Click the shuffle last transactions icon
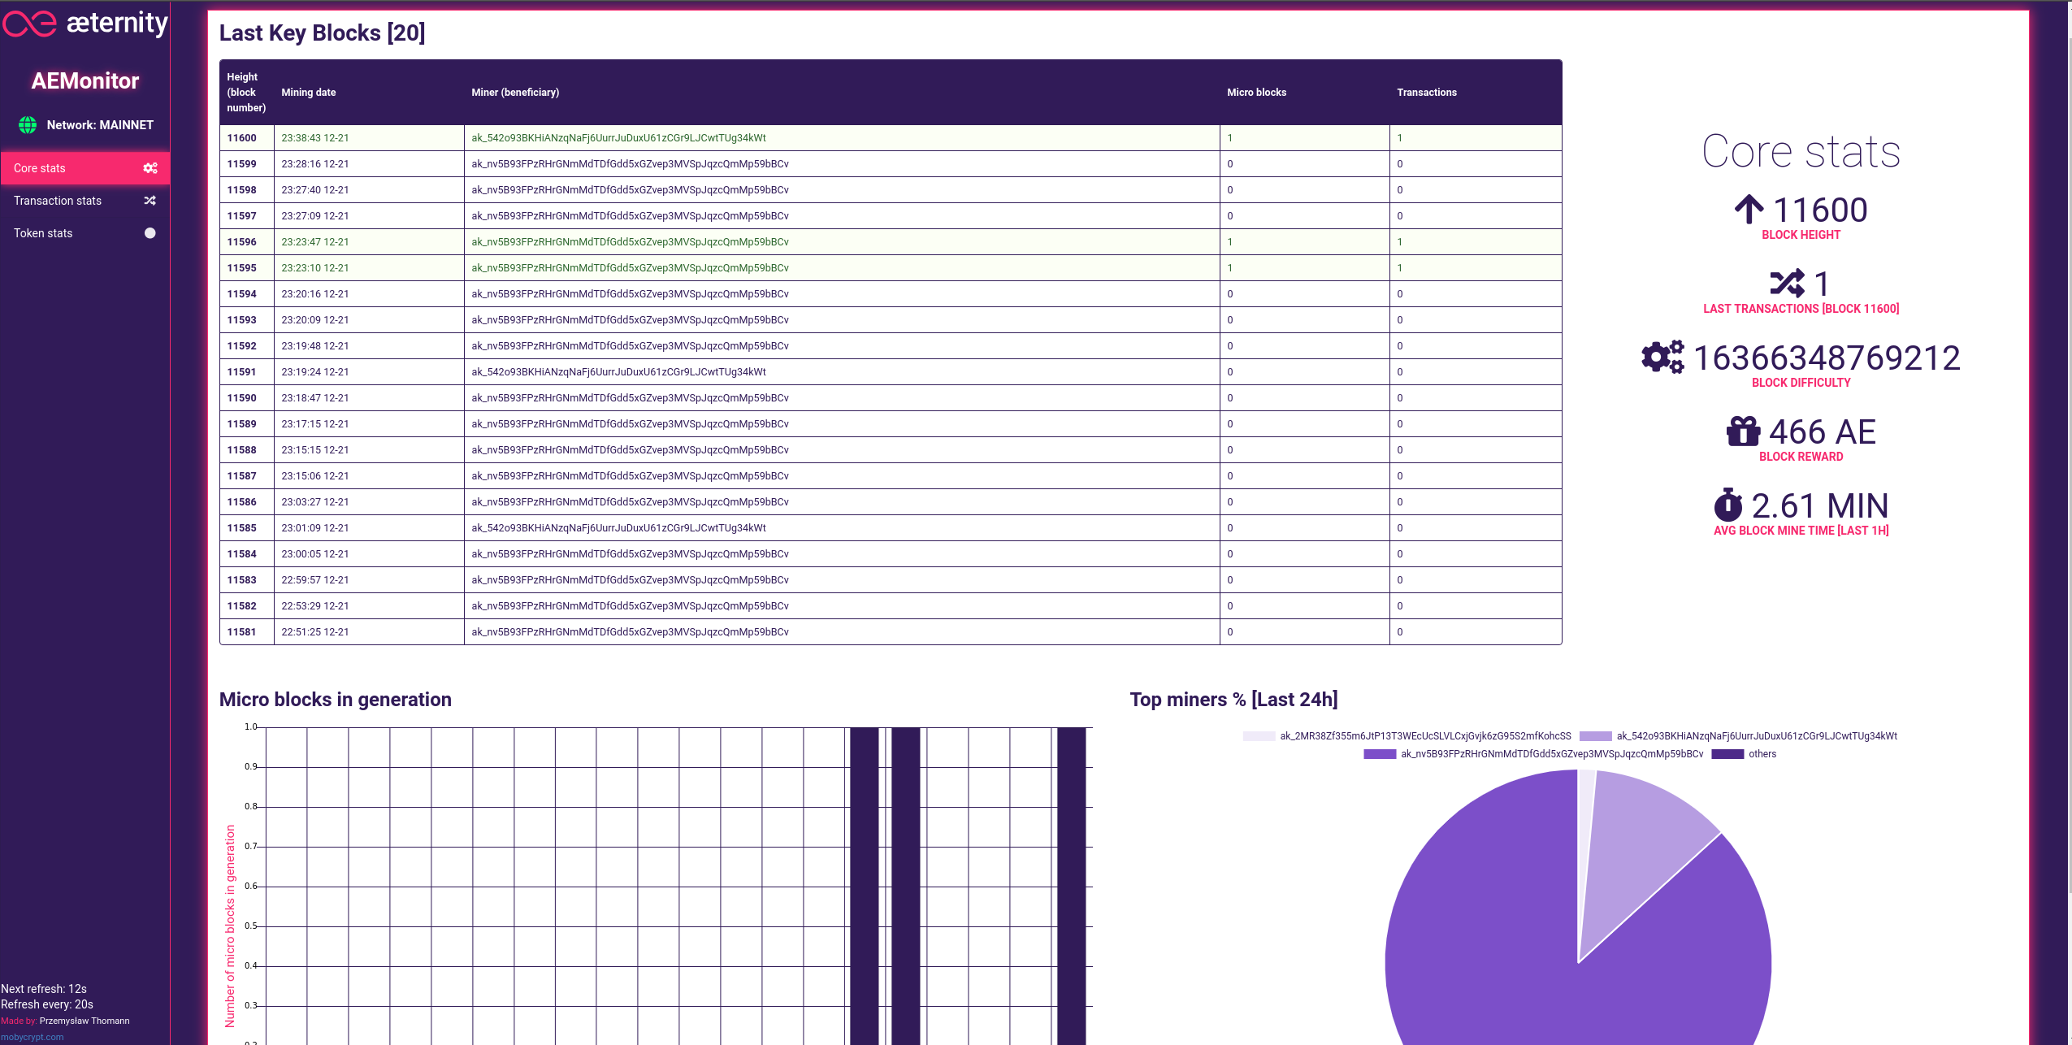 point(1788,284)
